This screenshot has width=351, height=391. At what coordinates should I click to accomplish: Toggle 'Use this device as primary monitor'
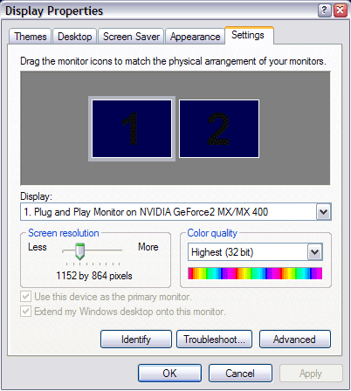[x=25, y=297]
